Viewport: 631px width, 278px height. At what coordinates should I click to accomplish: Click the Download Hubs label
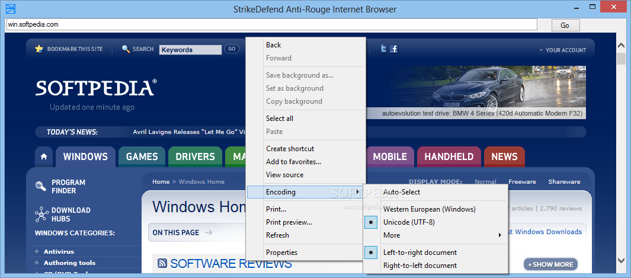pos(71,215)
